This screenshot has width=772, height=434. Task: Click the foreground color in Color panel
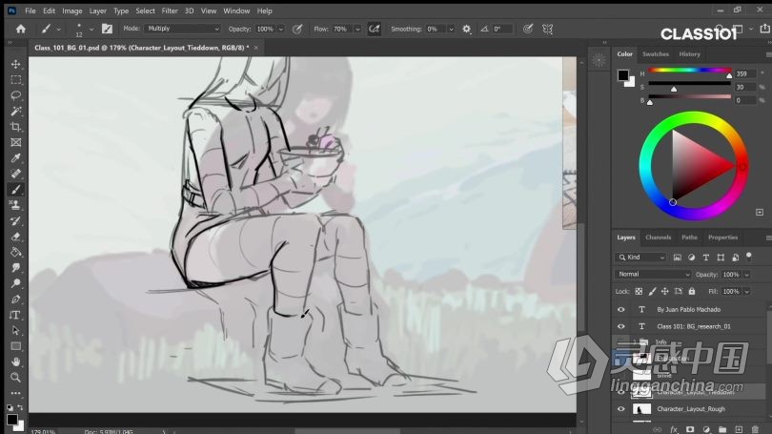pos(622,75)
